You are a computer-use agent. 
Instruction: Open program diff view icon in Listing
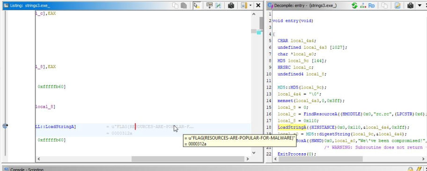click(218, 6)
